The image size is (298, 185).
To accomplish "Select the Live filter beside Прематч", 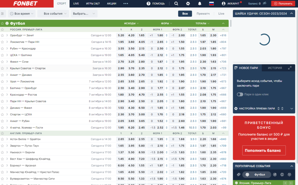I will [221, 14].
